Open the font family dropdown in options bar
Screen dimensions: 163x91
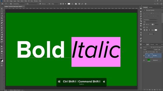point(19,4)
